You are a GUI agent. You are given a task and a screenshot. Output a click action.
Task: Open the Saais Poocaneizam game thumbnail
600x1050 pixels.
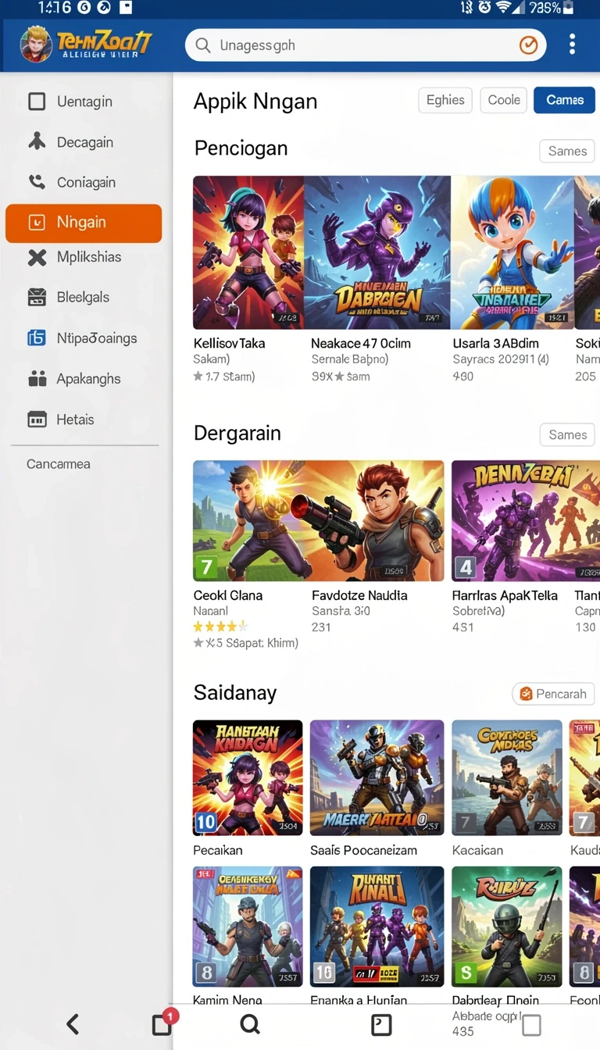click(377, 778)
